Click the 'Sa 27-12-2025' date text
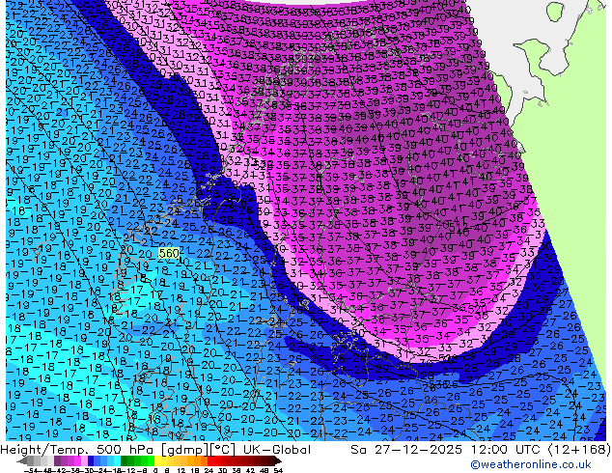Viewport: 612px width, 473px height. coord(406,449)
